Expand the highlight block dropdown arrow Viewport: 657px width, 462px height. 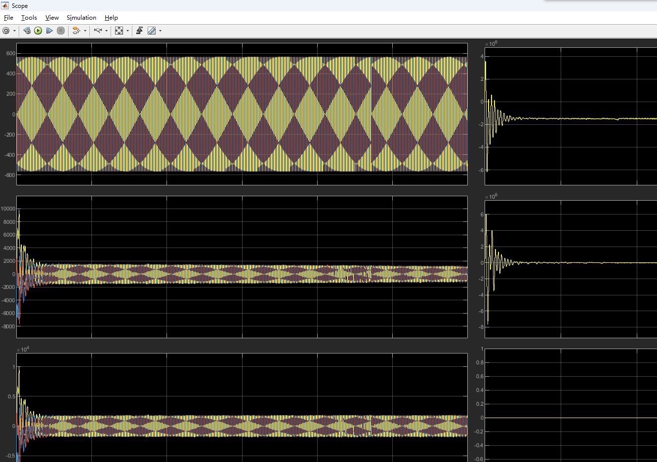pyautogui.click(x=85, y=31)
